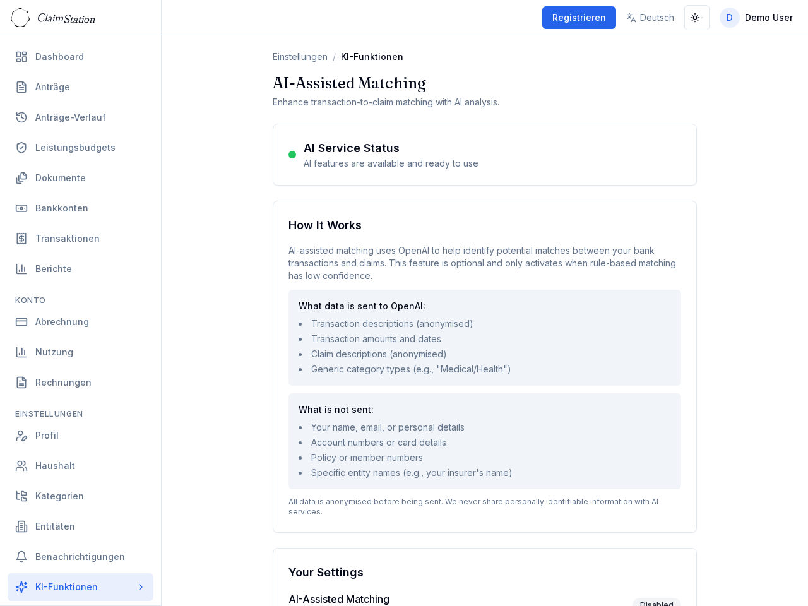Go to Berichte in the sidebar
Viewport: 808px width, 606px height.
pos(54,269)
